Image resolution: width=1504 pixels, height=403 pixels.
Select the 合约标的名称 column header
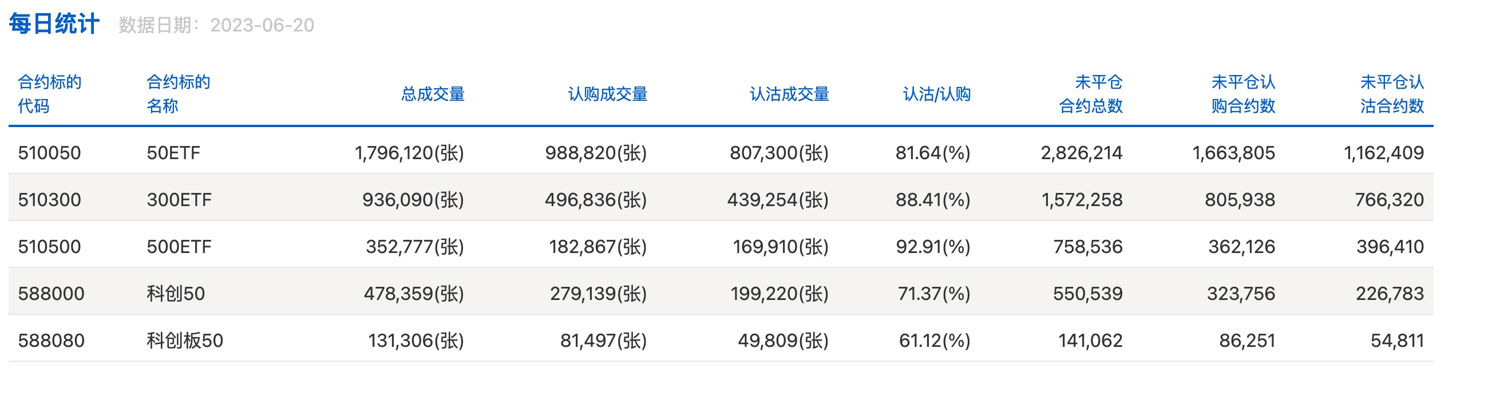178,94
